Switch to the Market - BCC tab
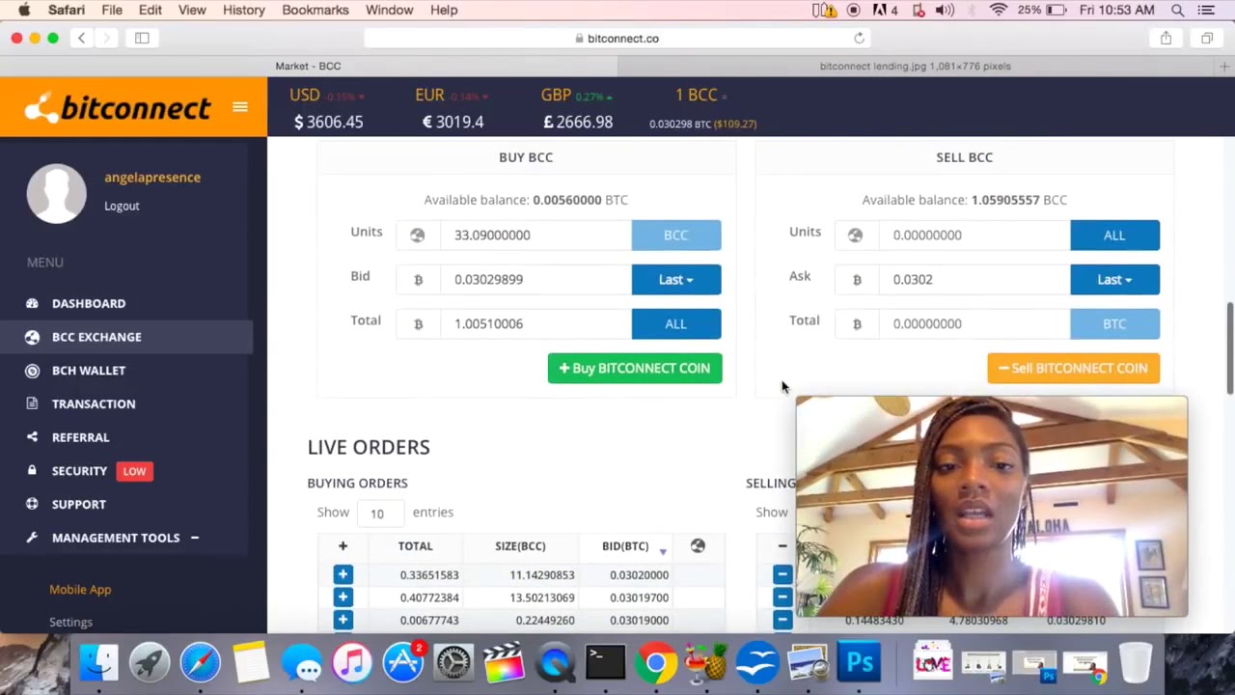Image resolution: width=1235 pixels, height=695 pixels. [x=308, y=66]
